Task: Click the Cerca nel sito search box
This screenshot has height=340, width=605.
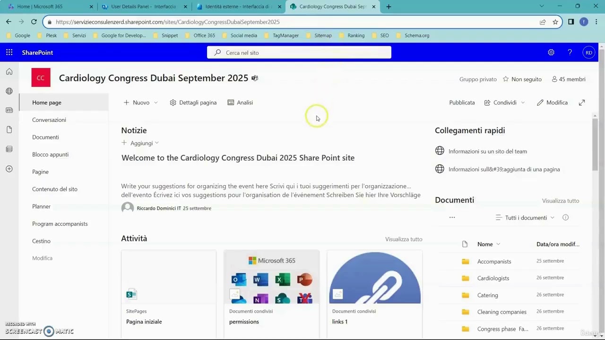Action: [299, 52]
